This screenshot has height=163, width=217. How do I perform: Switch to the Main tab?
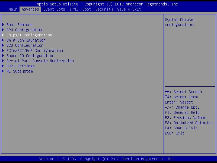pyautogui.click(x=13, y=9)
